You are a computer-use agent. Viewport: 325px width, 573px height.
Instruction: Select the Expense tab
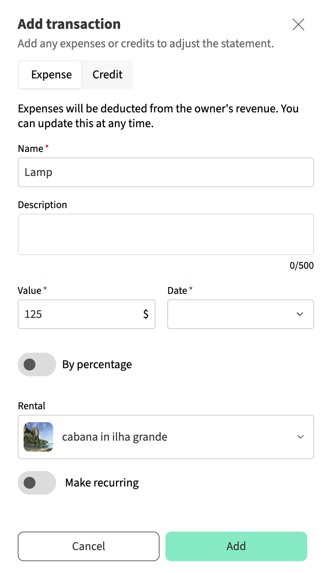[x=51, y=75]
